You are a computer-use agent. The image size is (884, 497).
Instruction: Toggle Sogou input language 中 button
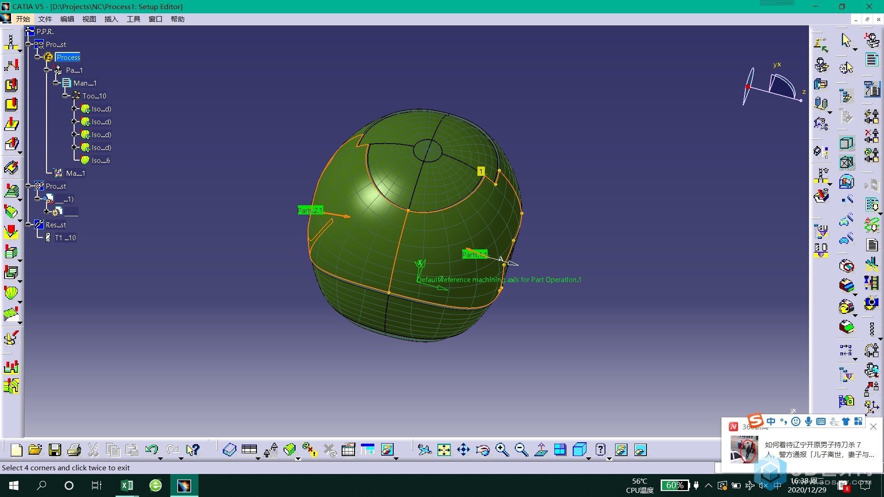pos(771,421)
